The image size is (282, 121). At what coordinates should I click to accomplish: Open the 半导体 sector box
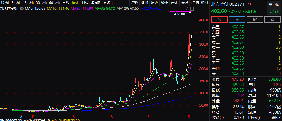274,8
